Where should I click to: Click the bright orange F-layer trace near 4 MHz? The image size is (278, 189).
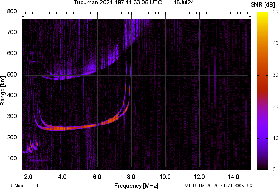coord(63,128)
